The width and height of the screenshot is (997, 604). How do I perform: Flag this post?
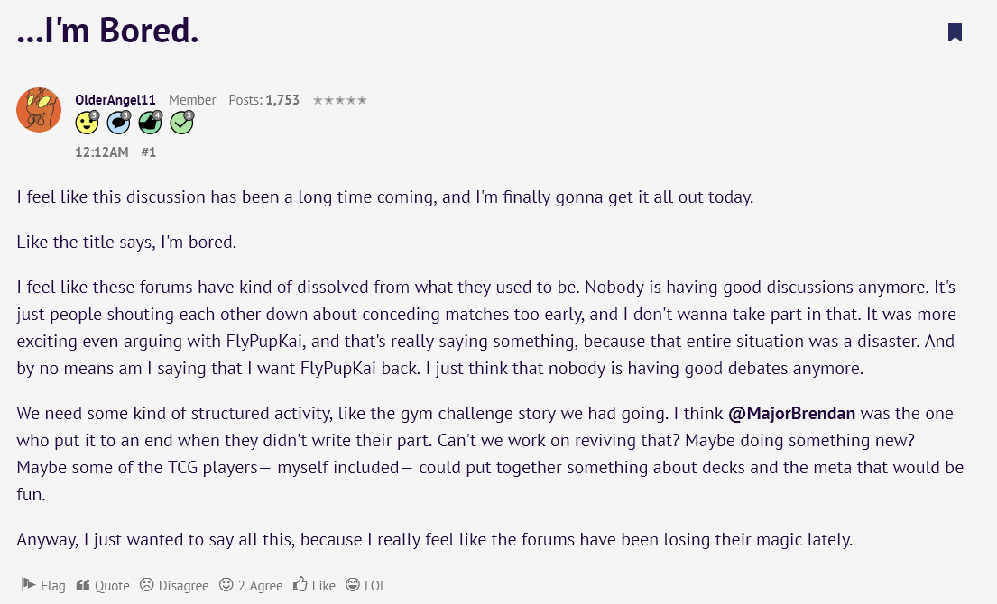pos(43,585)
